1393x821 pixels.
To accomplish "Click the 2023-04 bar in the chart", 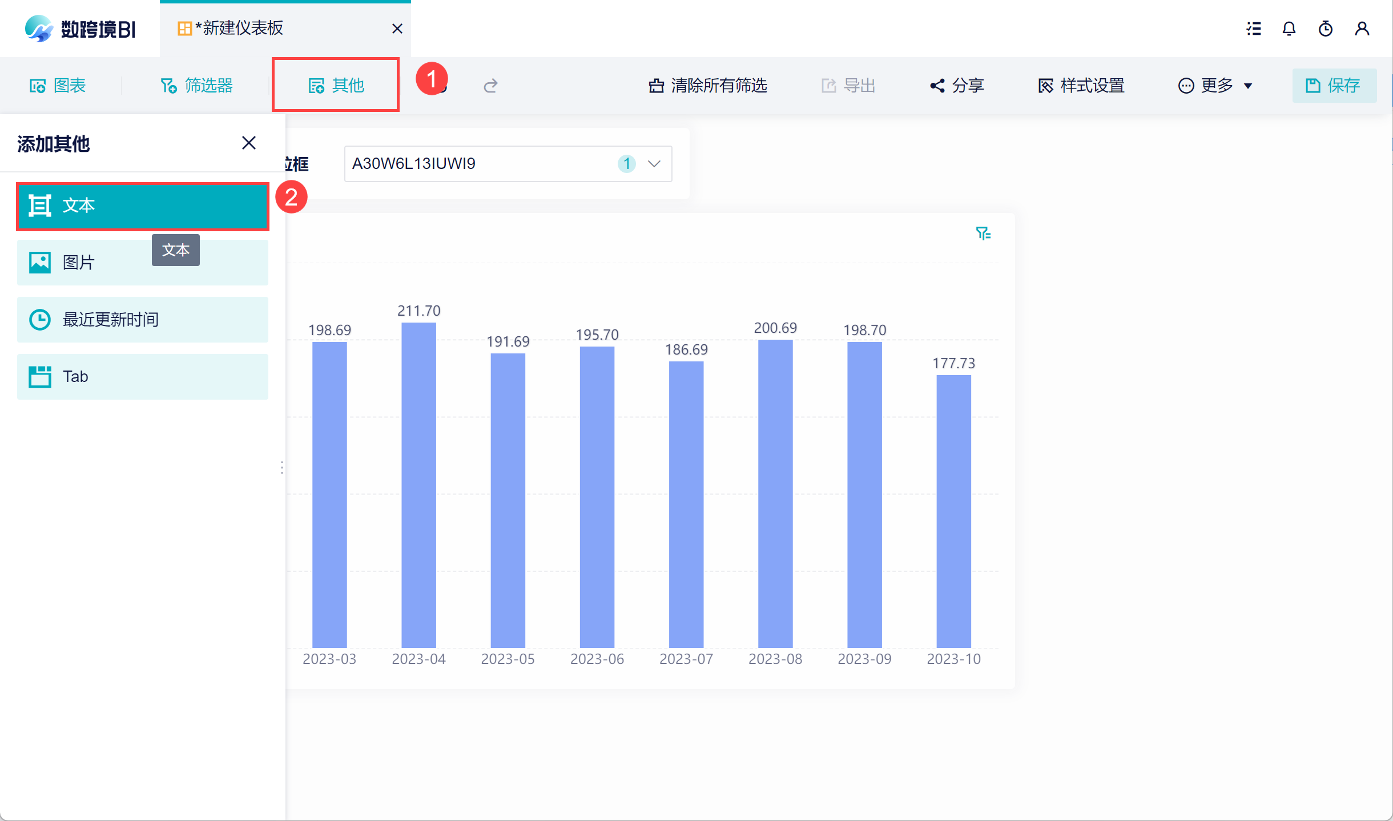I will click(418, 485).
